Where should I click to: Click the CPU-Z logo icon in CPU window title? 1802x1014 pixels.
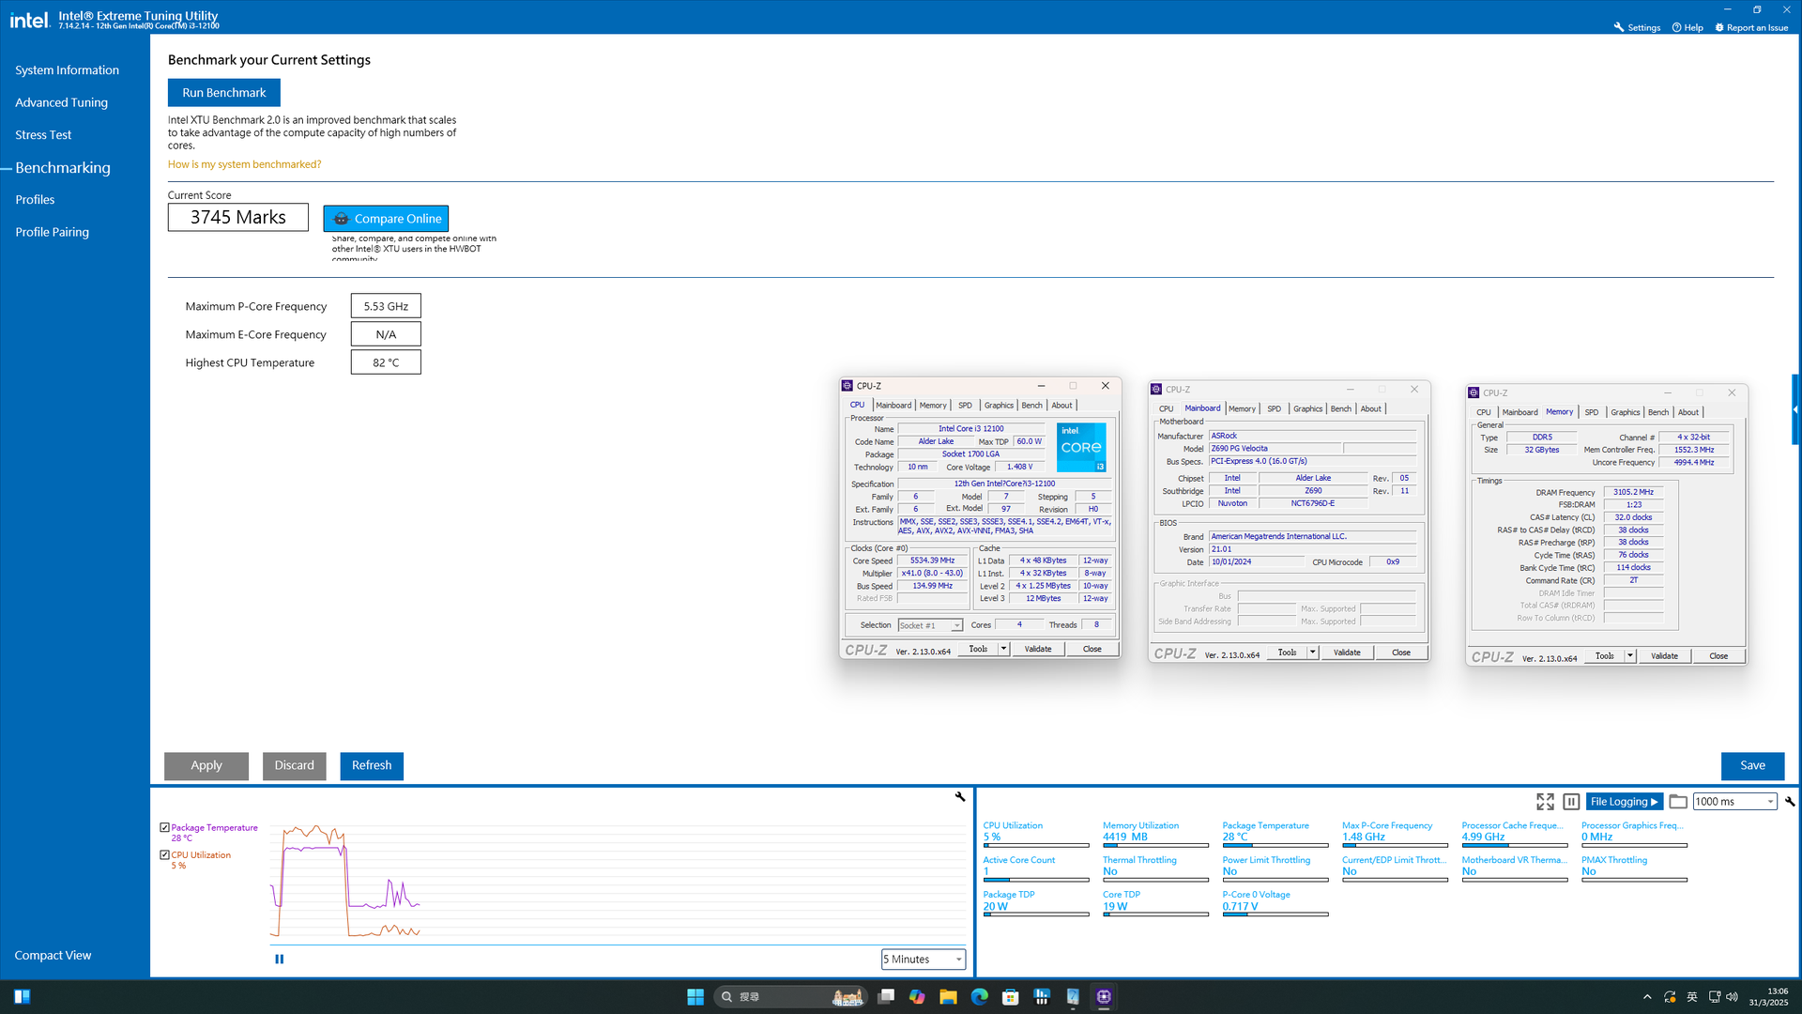point(848,386)
